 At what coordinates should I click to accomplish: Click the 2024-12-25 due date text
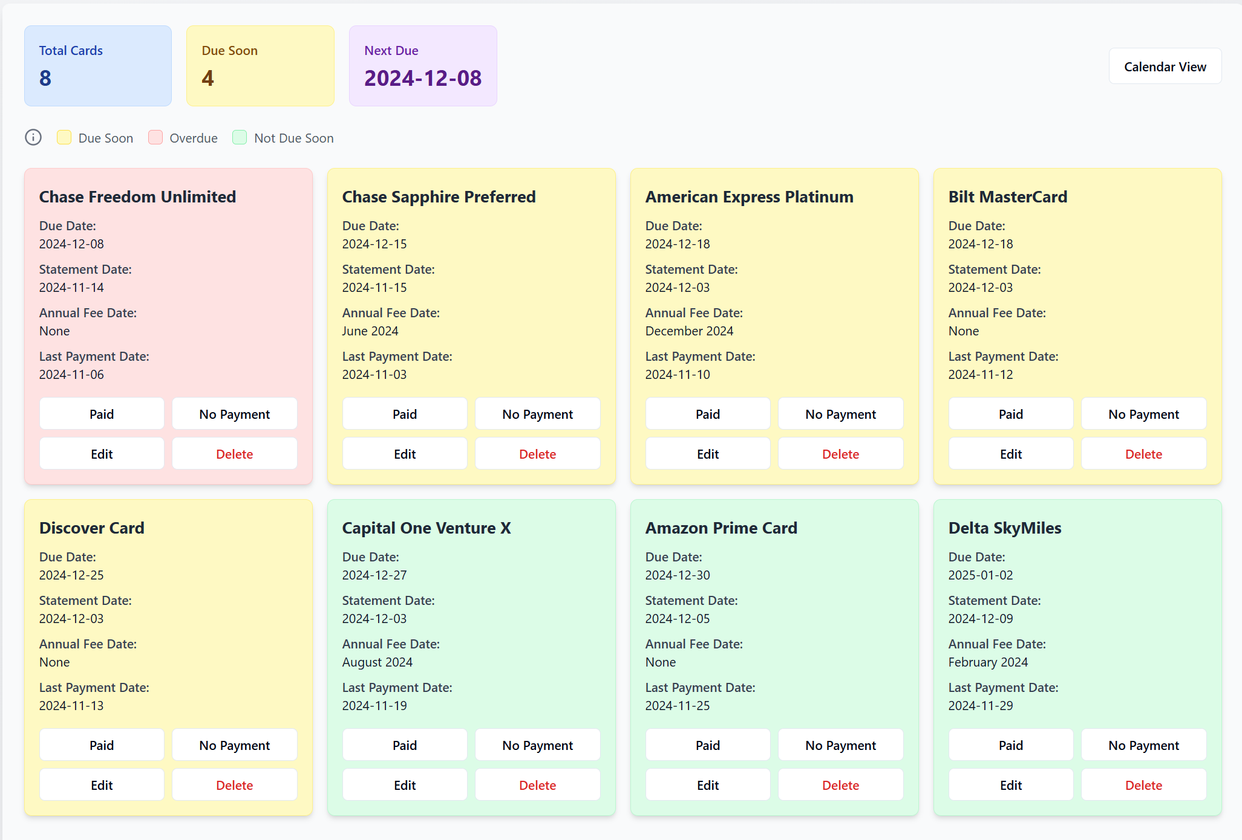click(71, 575)
